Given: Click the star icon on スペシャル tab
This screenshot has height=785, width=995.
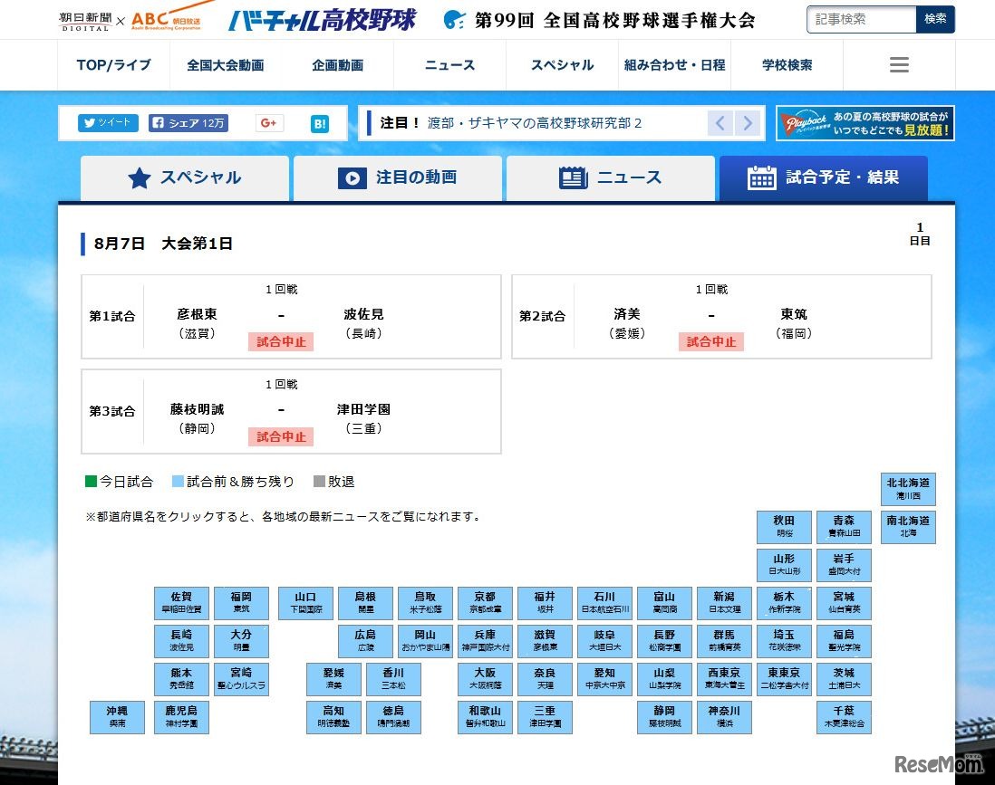Looking at the screenshot, I should point(140,177).
